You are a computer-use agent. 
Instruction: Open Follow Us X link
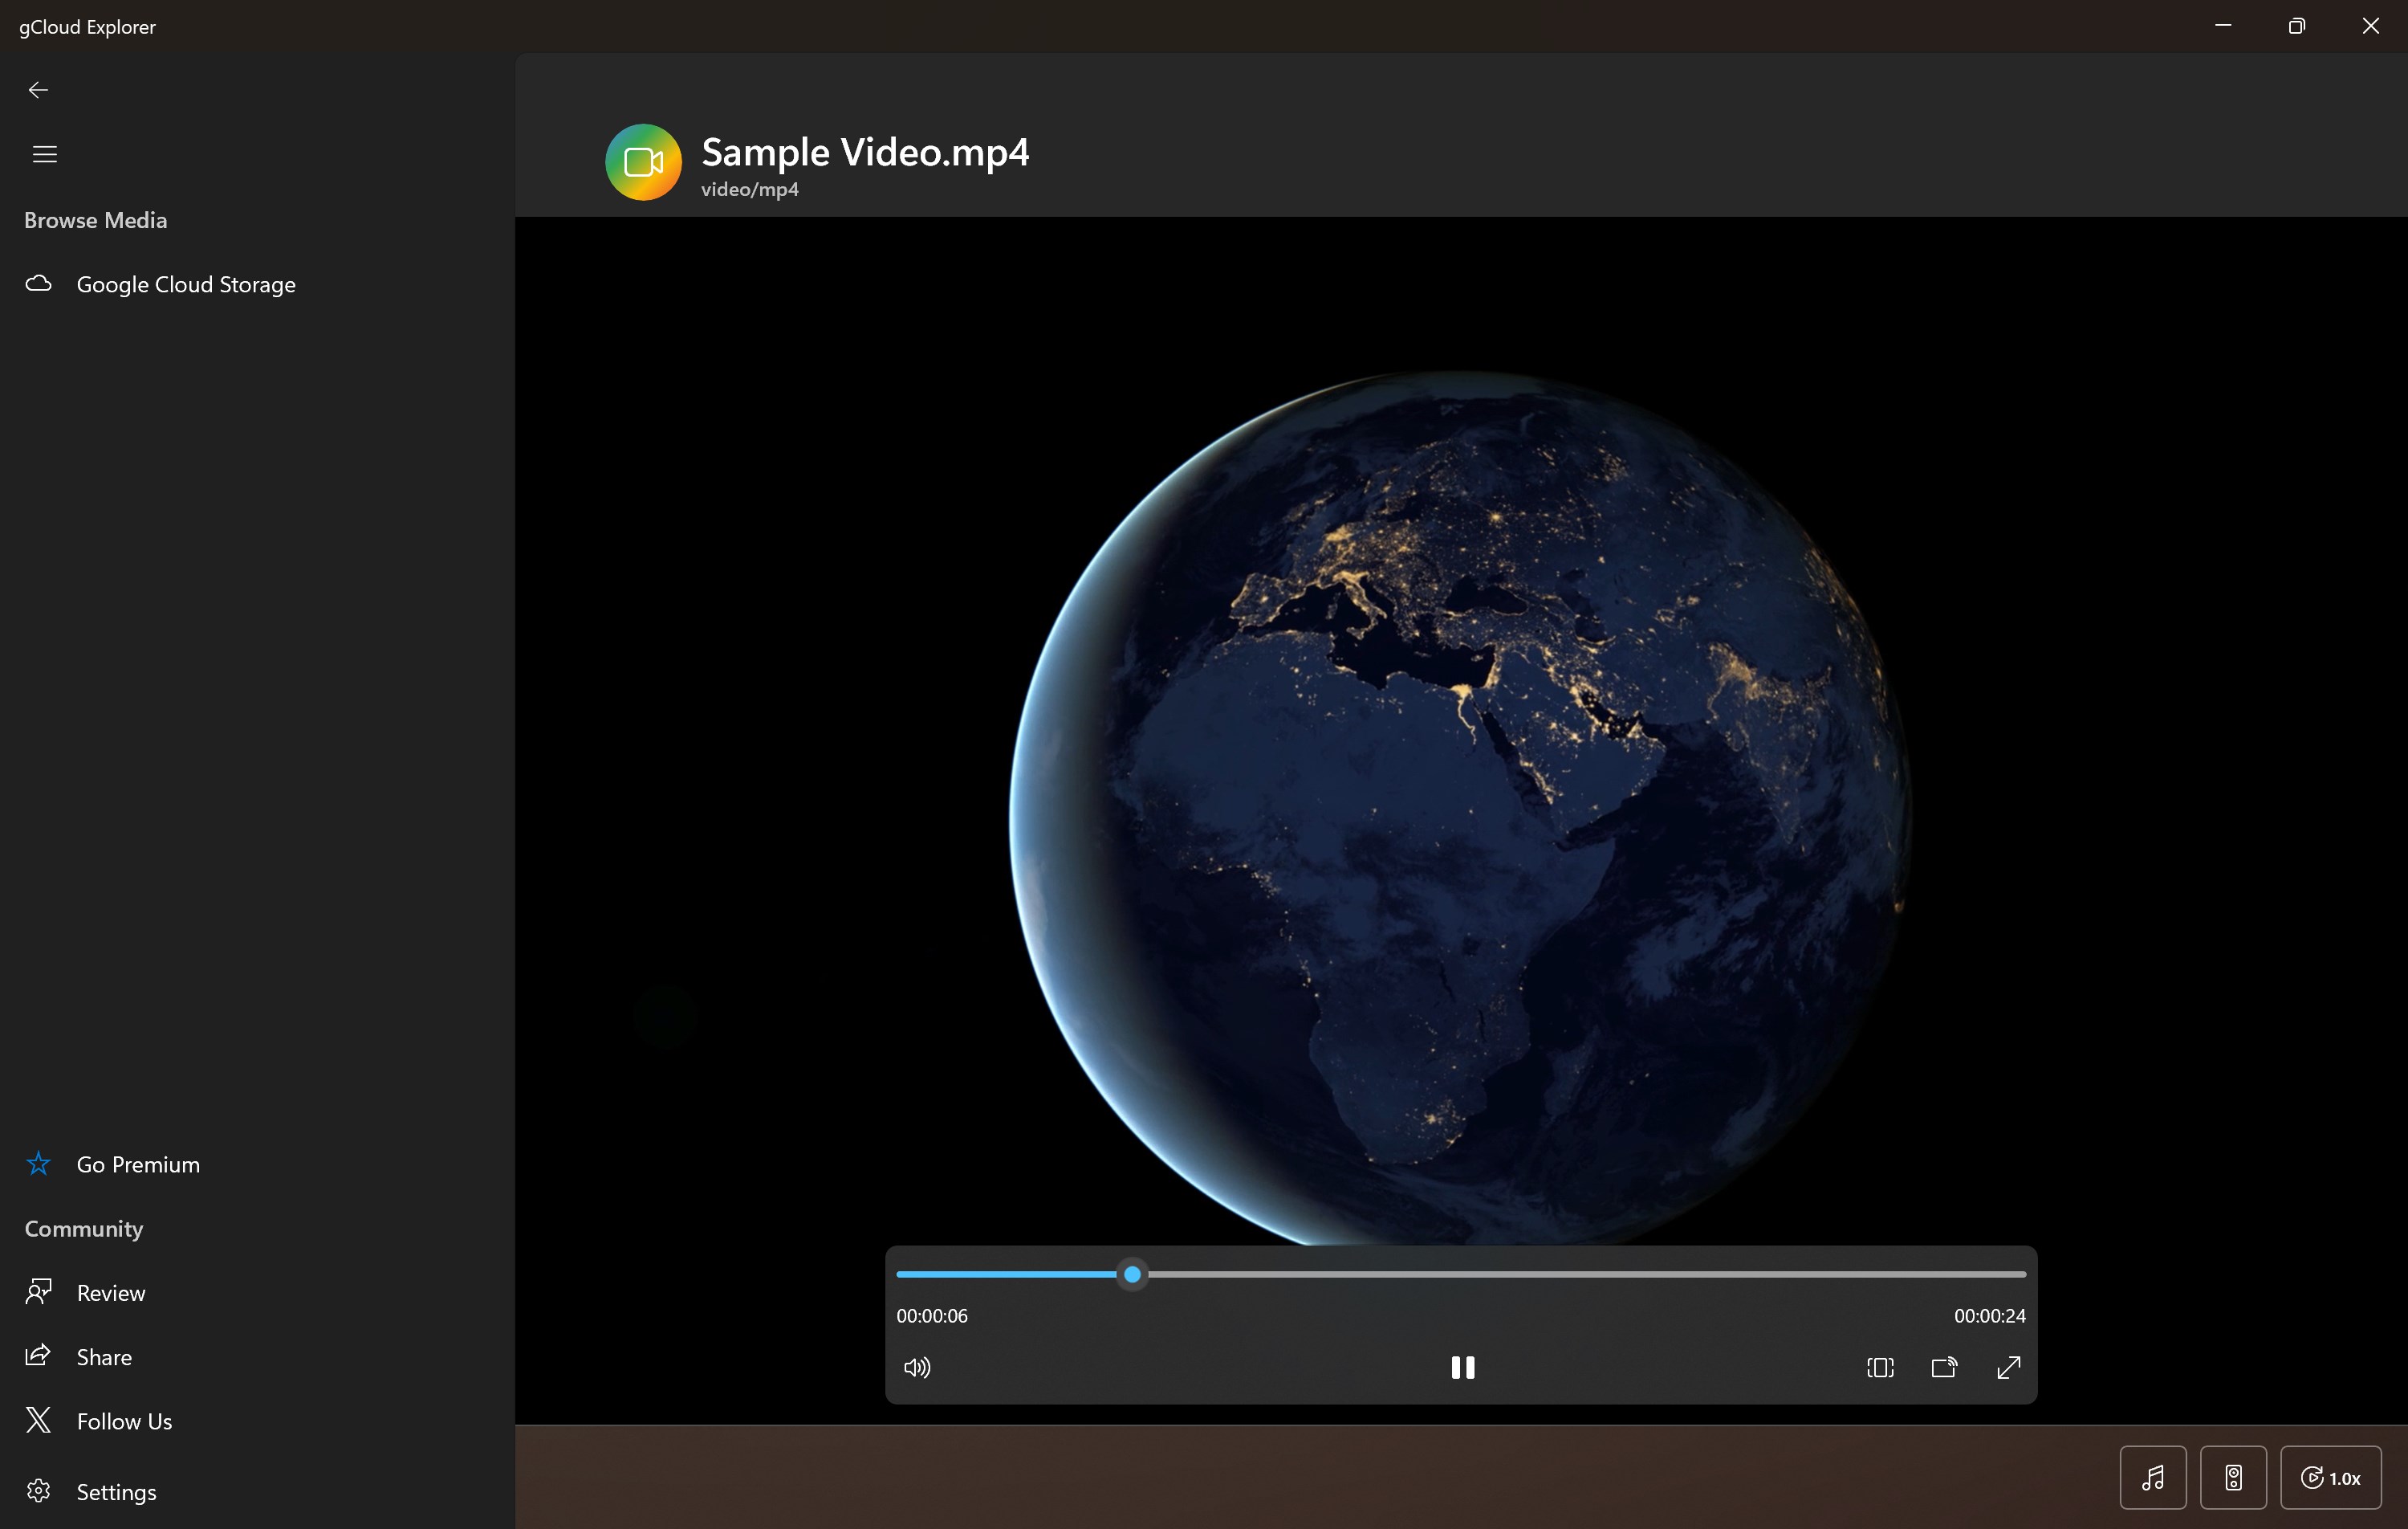coord(124,1421)
